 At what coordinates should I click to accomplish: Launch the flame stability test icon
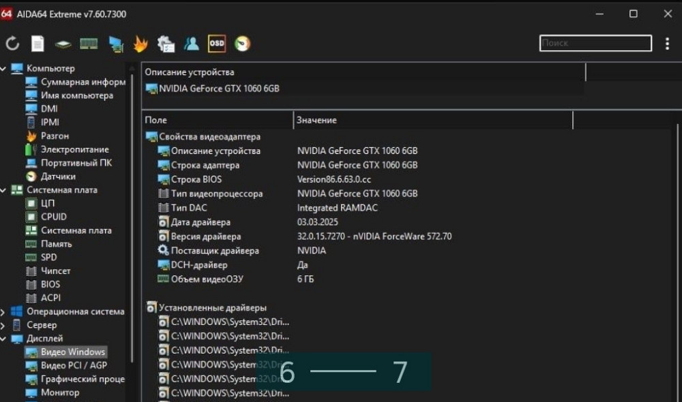[140, 44]
